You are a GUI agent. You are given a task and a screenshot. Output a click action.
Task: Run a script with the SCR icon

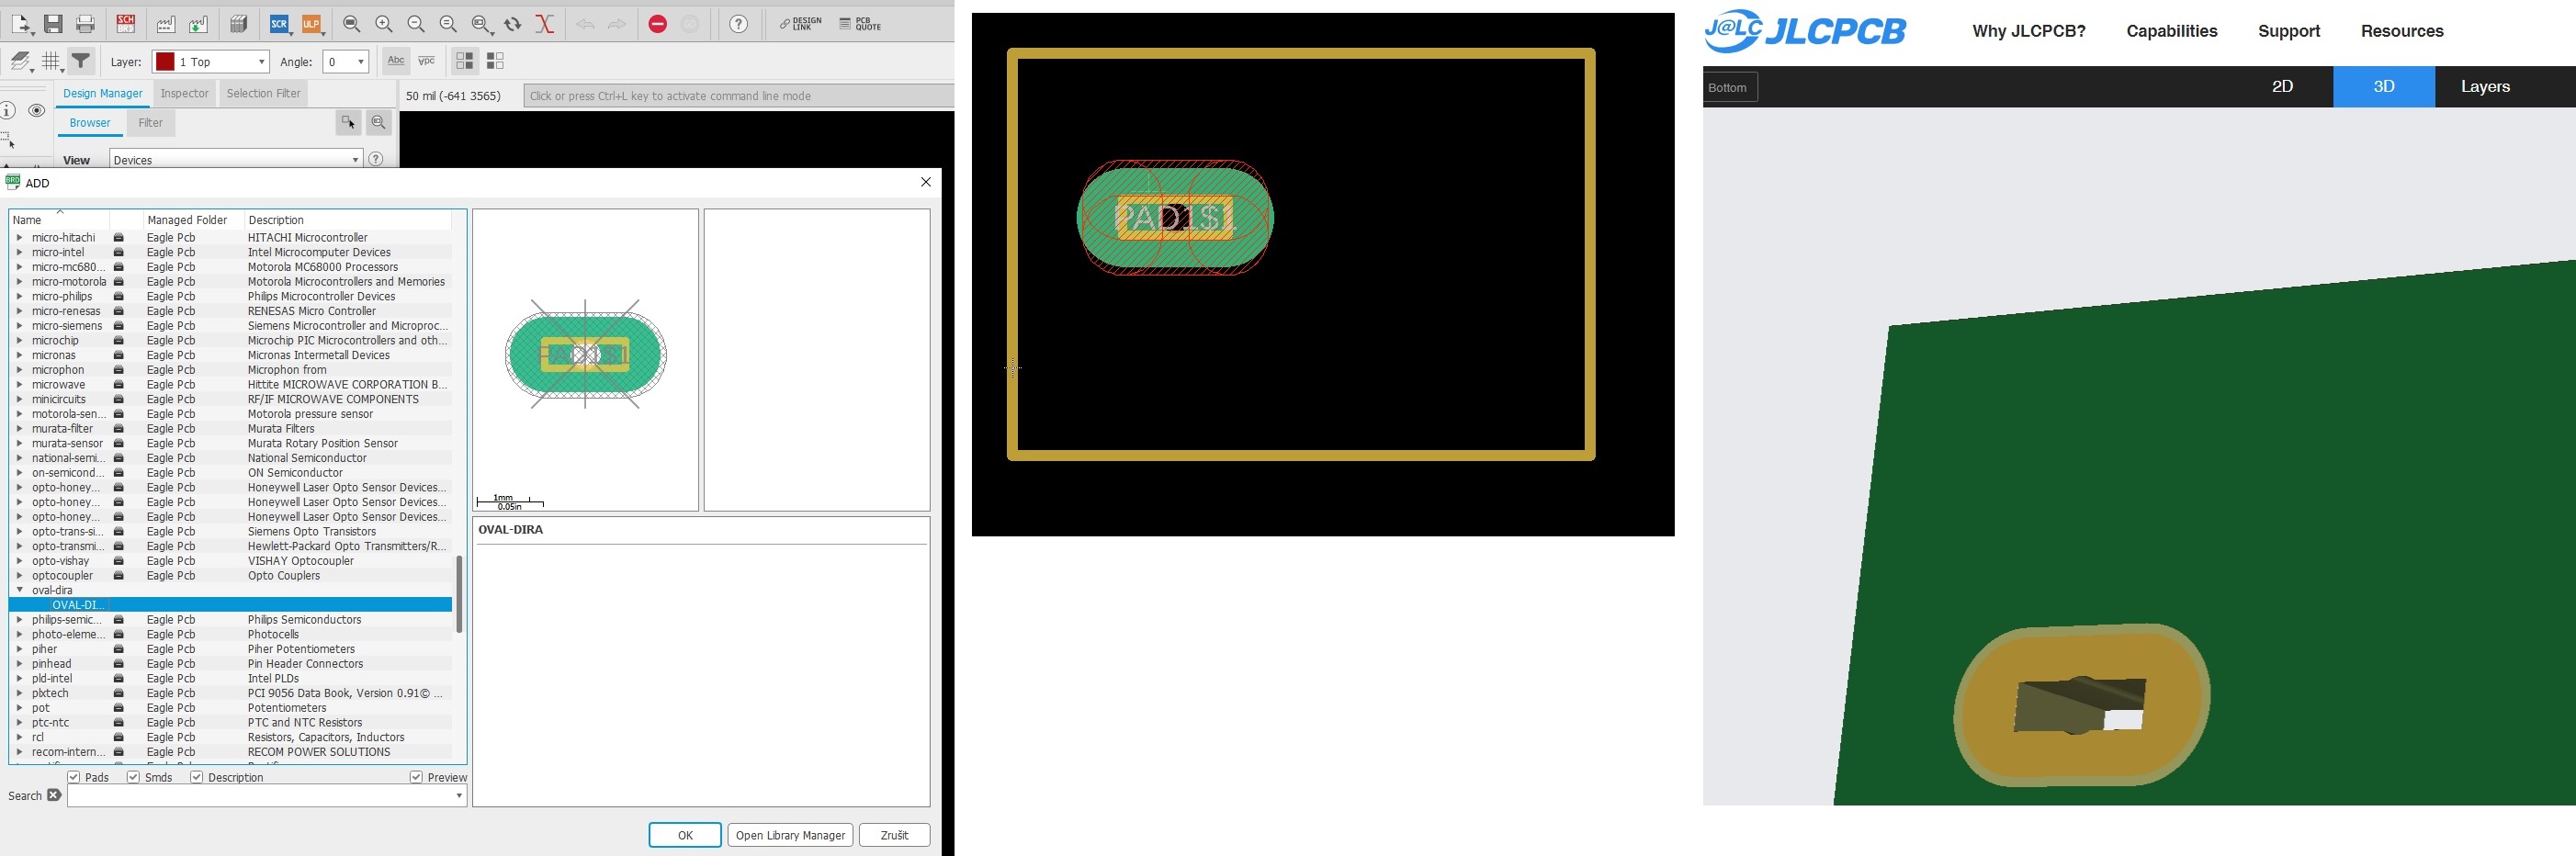(279, 24)
